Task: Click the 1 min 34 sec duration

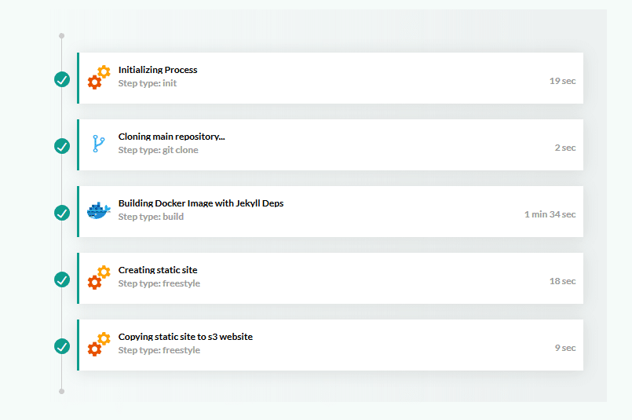Action: 550,214
